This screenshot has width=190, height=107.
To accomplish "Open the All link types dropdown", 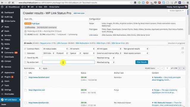I will 109,49.
